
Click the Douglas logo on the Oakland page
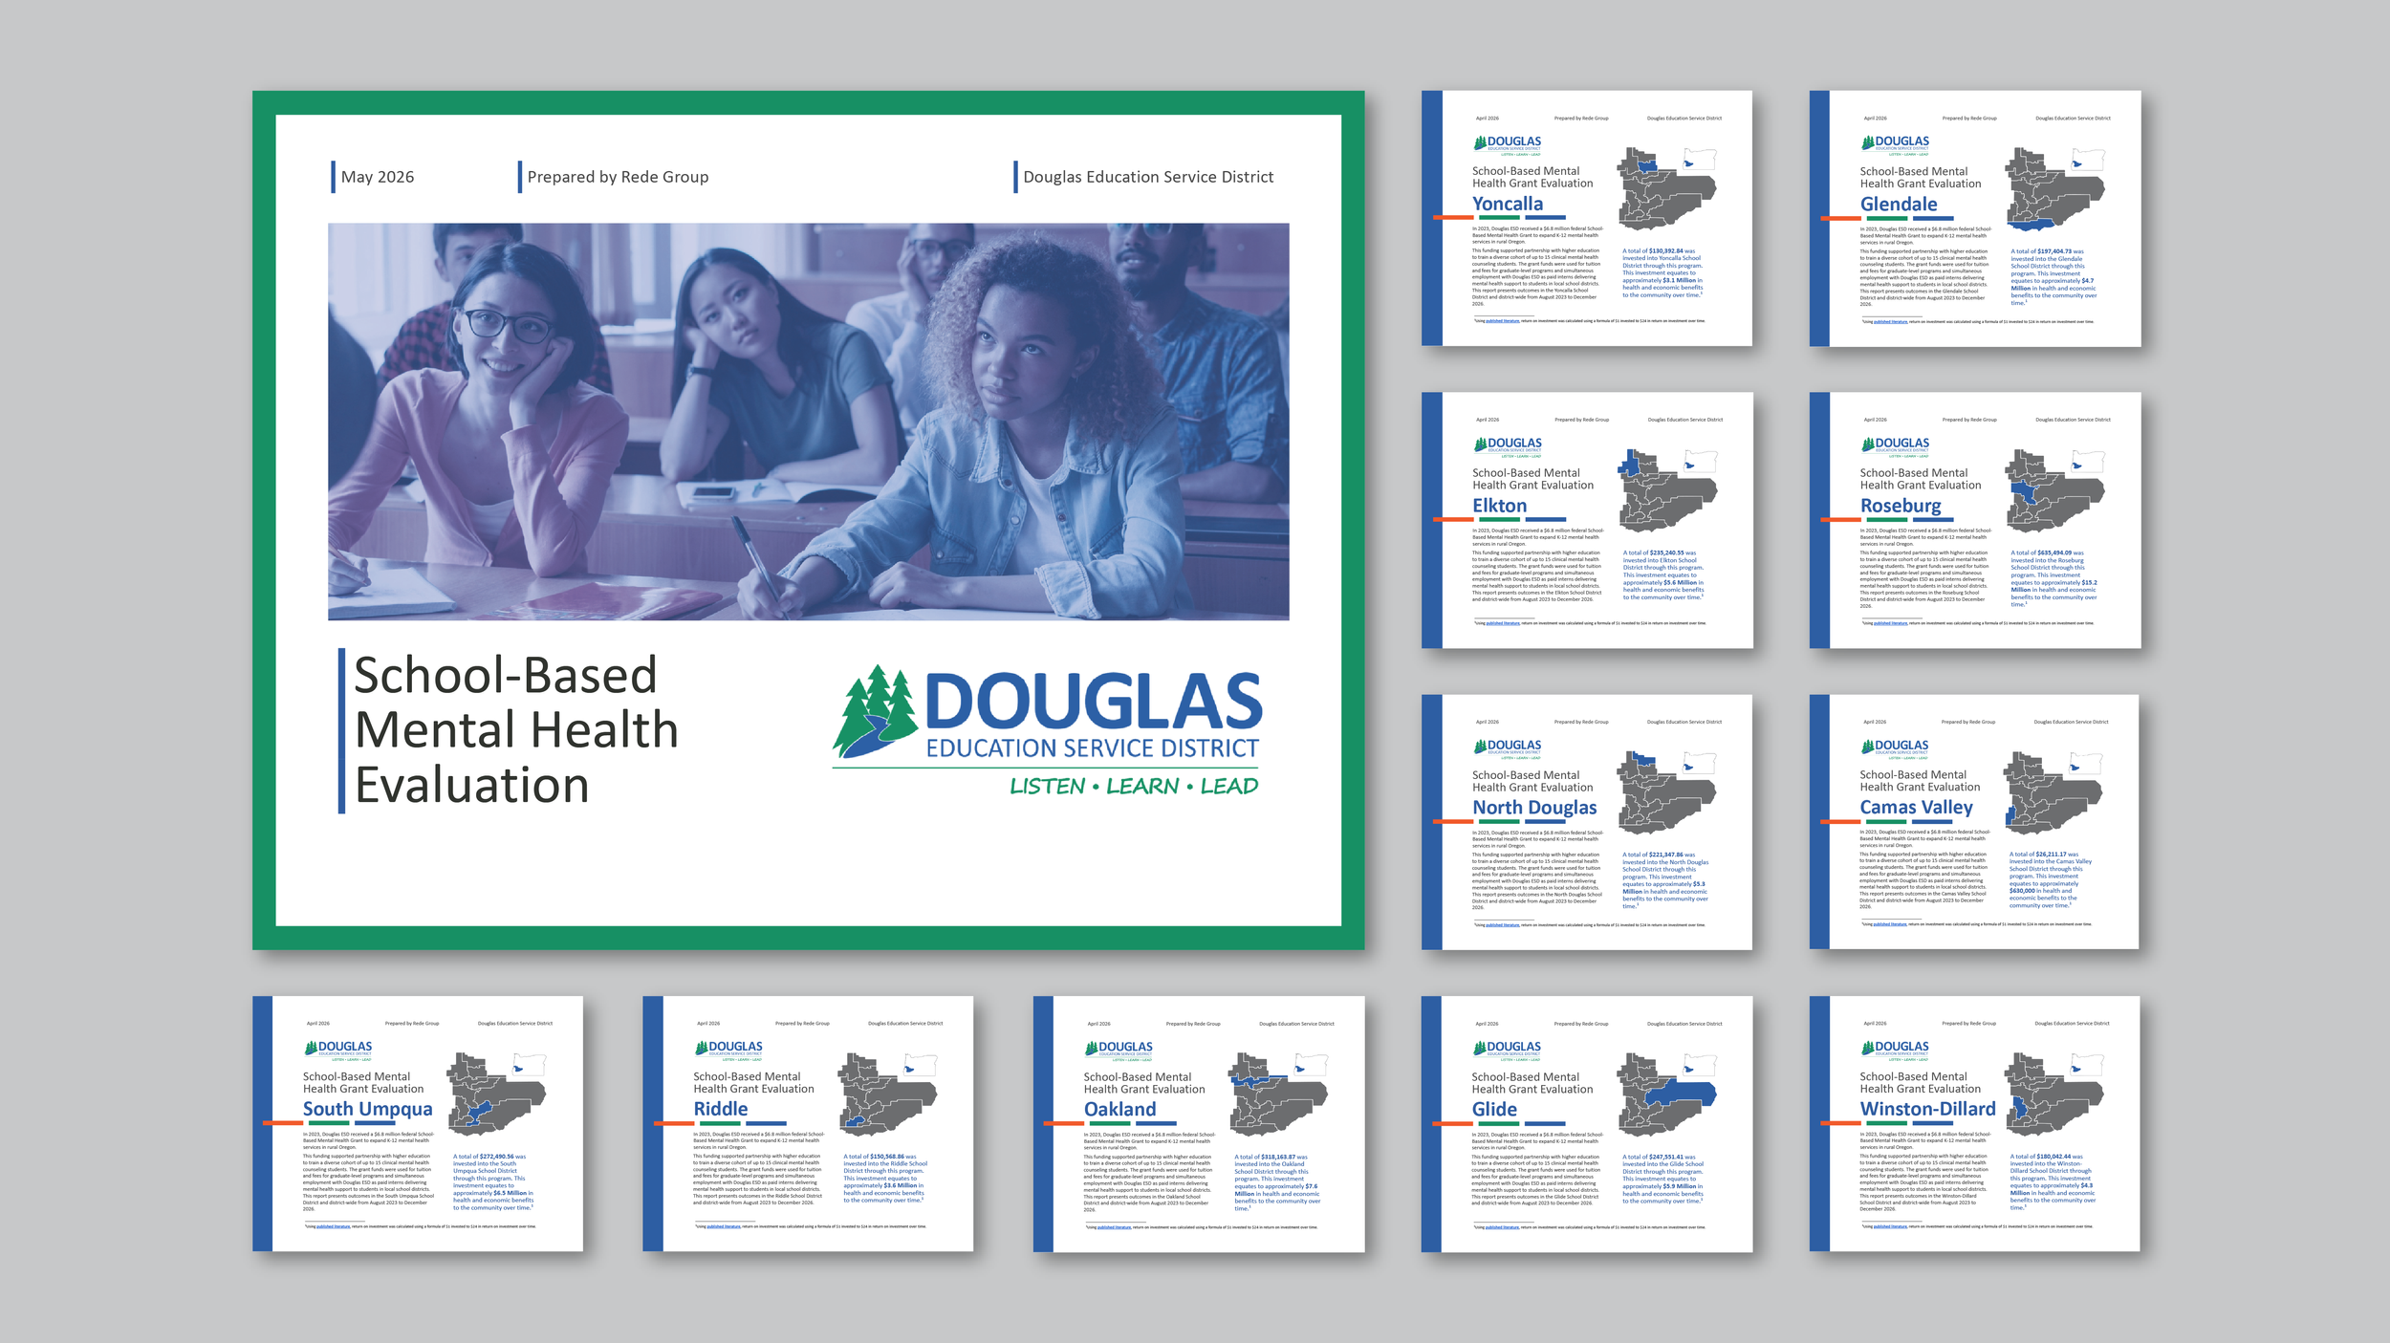click(1119, 1051)
